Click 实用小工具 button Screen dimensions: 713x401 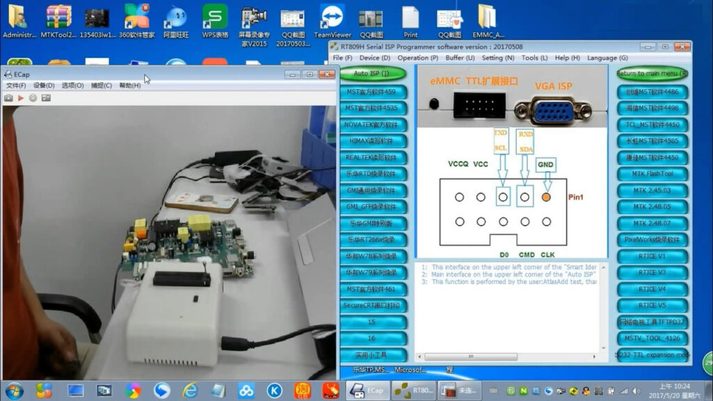coord(373,355)
